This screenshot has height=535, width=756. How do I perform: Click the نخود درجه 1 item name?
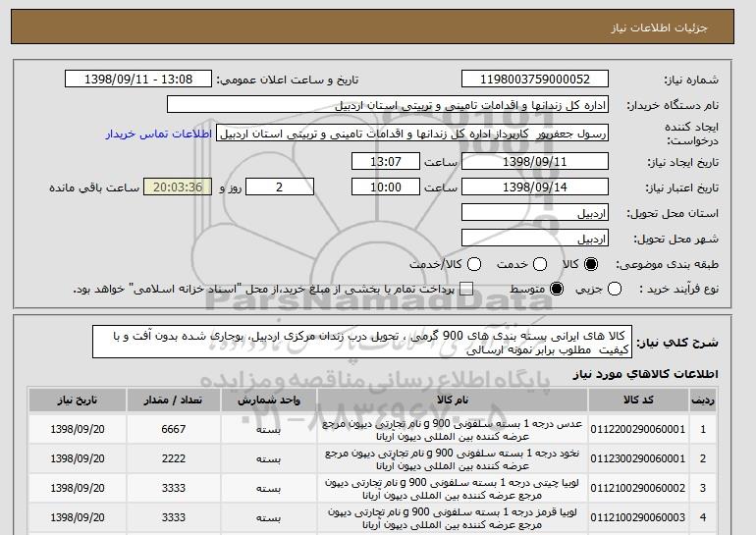click(453, 459)
